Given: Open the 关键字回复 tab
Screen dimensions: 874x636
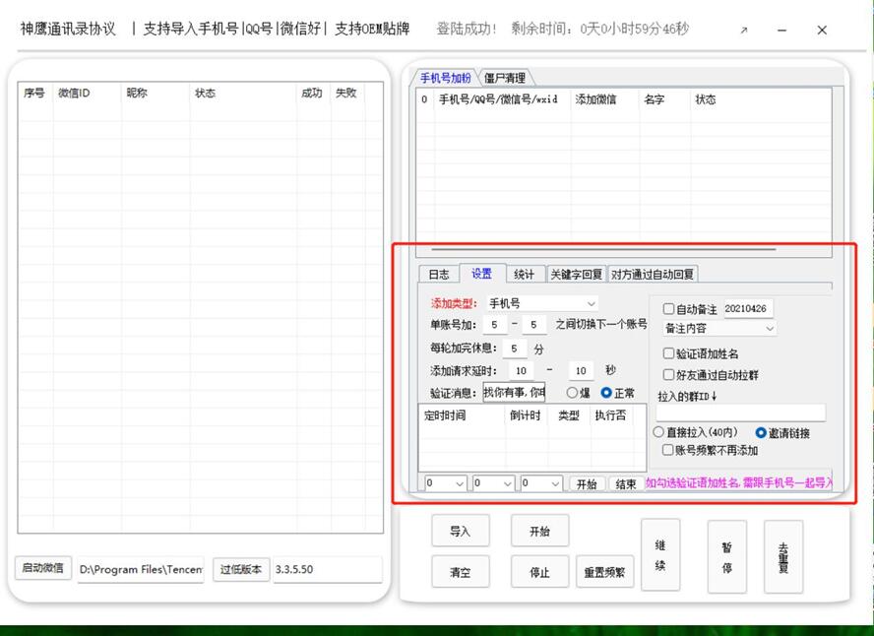Looking at the screenshot, I should [577, 275].
